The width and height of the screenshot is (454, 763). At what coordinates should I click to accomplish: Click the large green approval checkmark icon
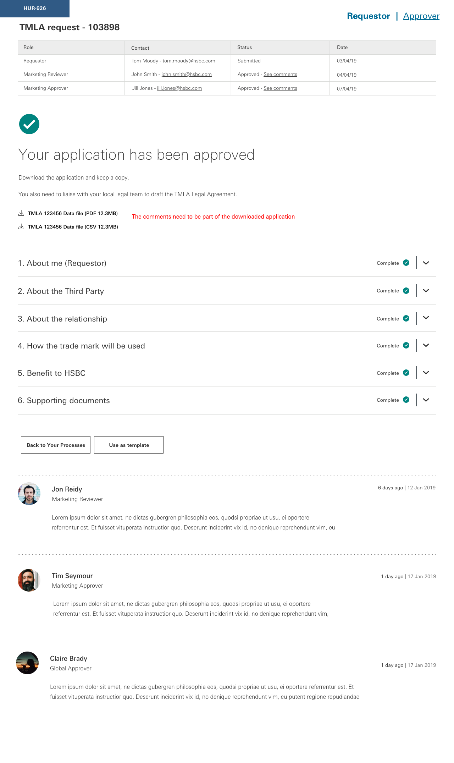pos(29,124)
